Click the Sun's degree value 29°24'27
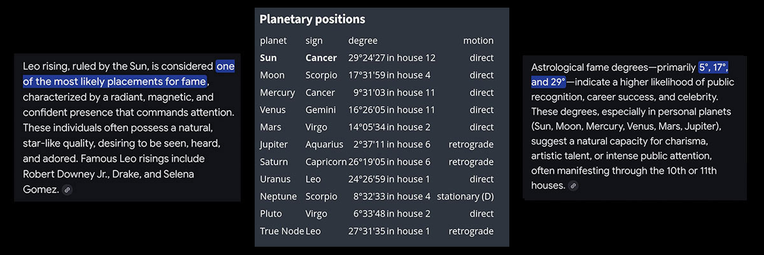764x255 pixels. pyautogui.click(x=366, y=58)
